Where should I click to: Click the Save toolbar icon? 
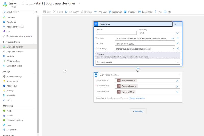[44, 12]
